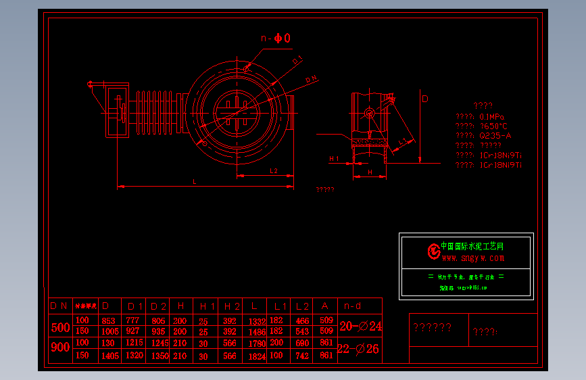This screenshot has height=380, width=586.
Task: Select the n-d column header
Action: point(352,306)
